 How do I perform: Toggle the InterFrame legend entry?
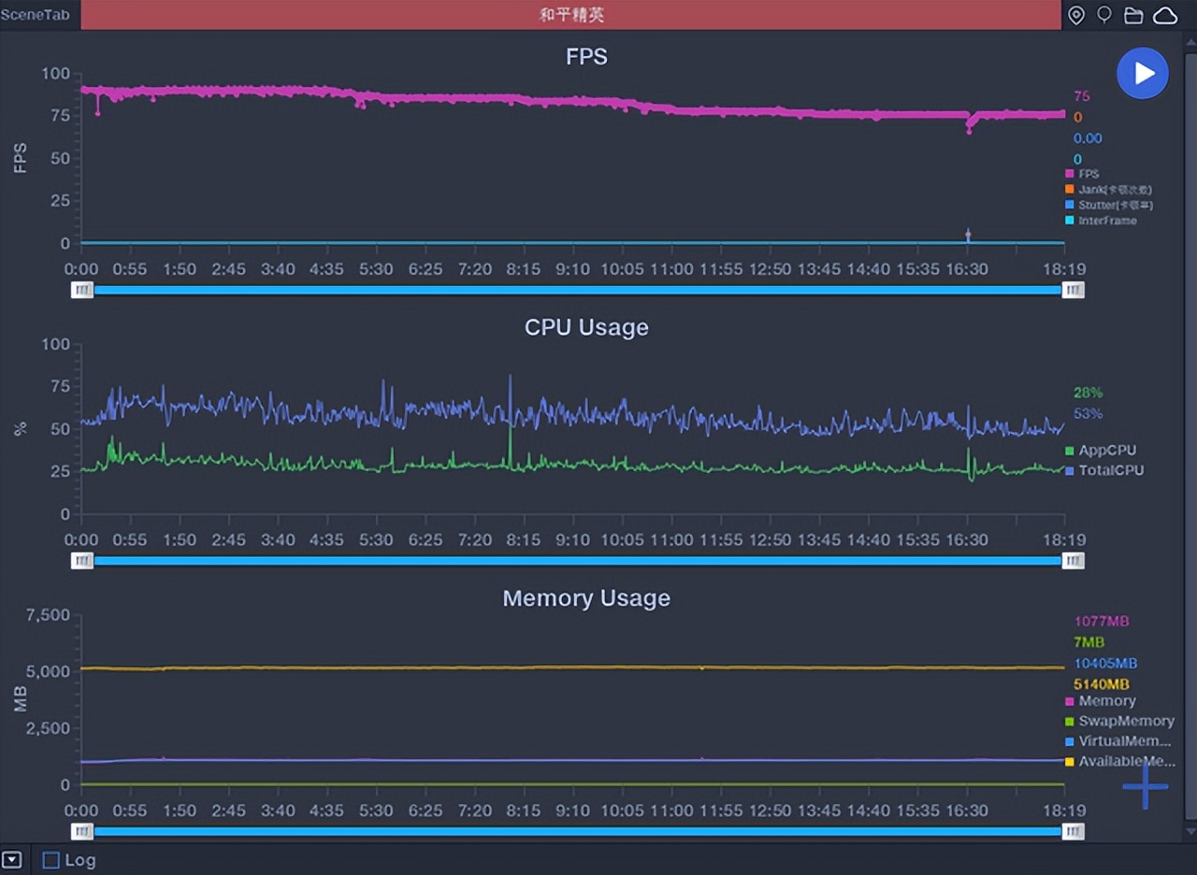(x=1106, y=221)
